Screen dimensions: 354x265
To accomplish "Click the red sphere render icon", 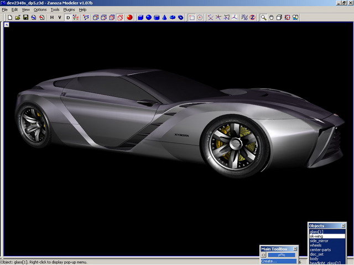I will 129,17.
